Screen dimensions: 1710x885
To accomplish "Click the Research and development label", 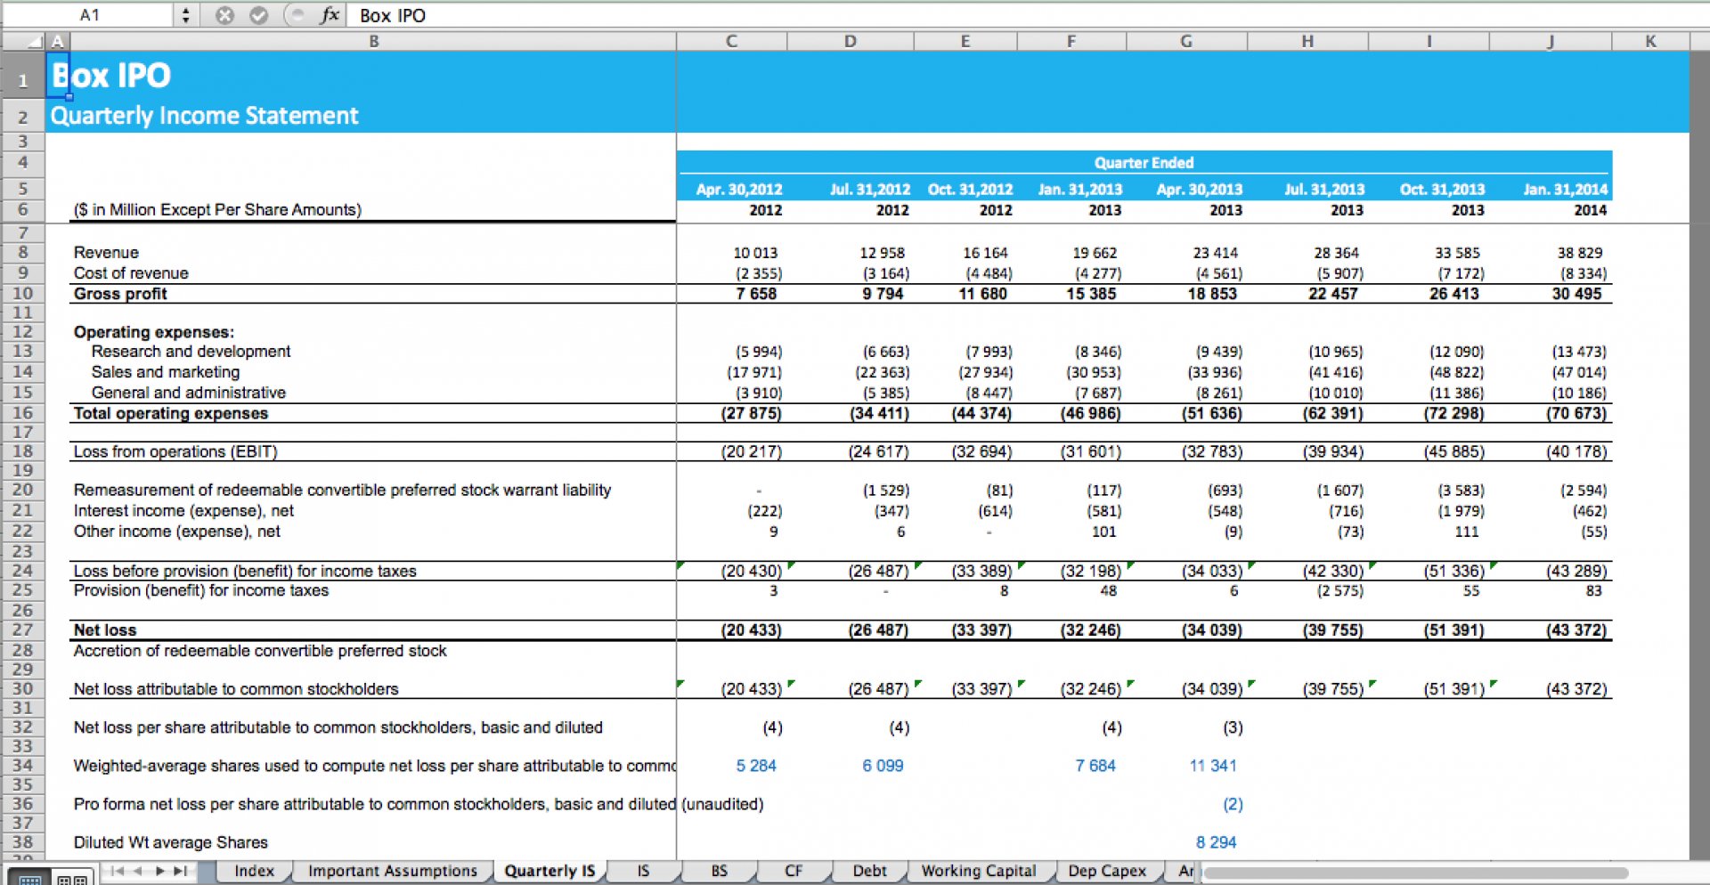I will tap(191, 352).
